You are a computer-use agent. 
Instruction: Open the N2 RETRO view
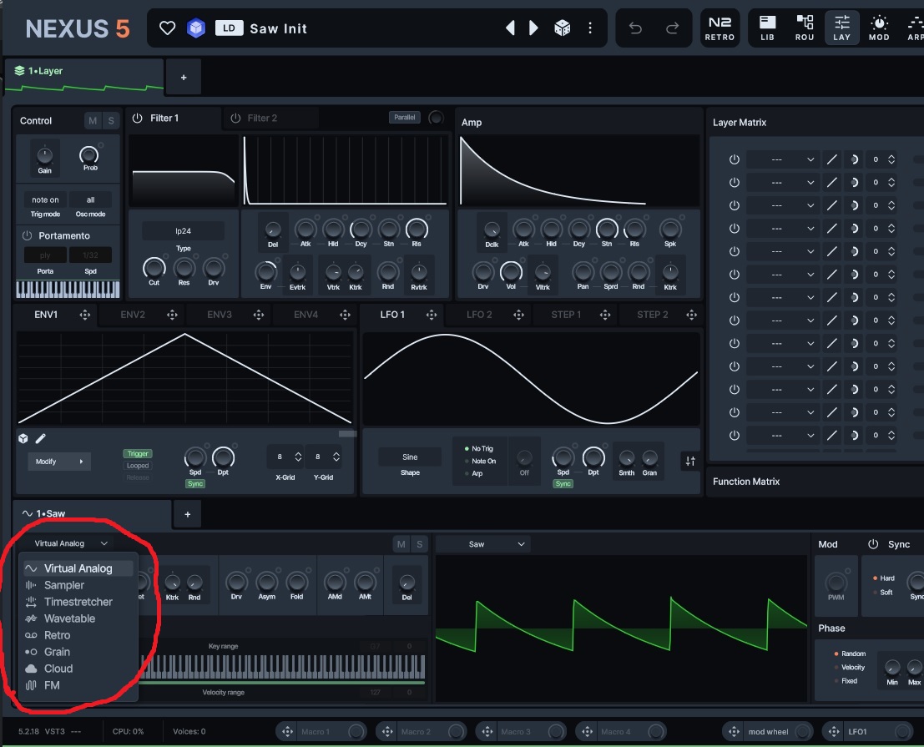tap(720, 28)
